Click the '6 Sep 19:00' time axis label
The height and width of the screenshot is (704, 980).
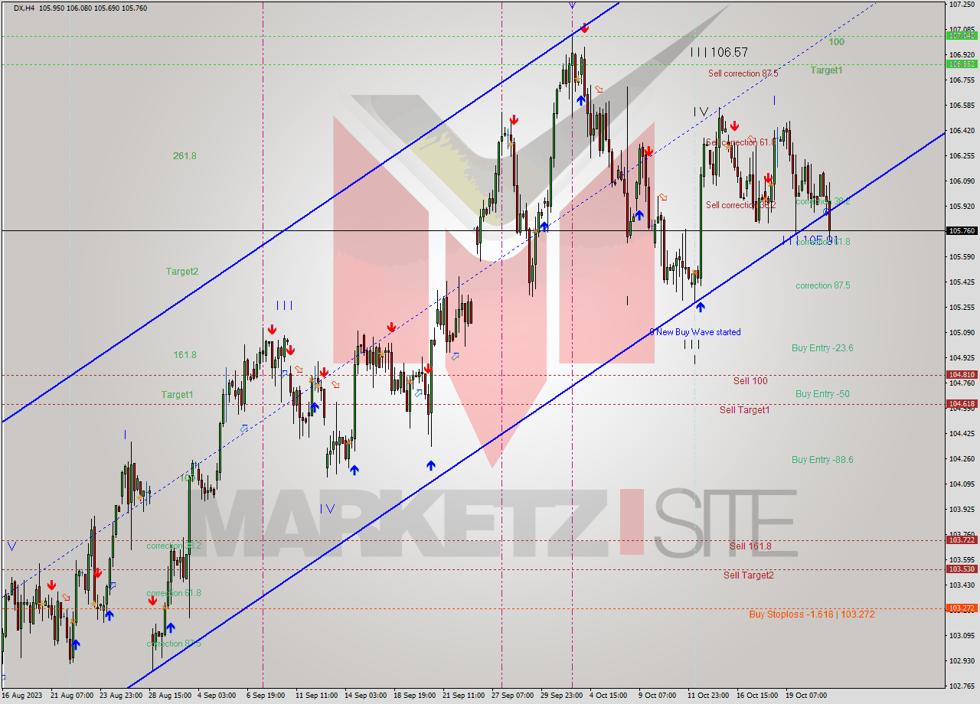(x=266, y=696)
